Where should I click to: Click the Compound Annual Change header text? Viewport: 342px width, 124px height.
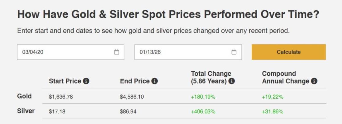coord(285,77)
